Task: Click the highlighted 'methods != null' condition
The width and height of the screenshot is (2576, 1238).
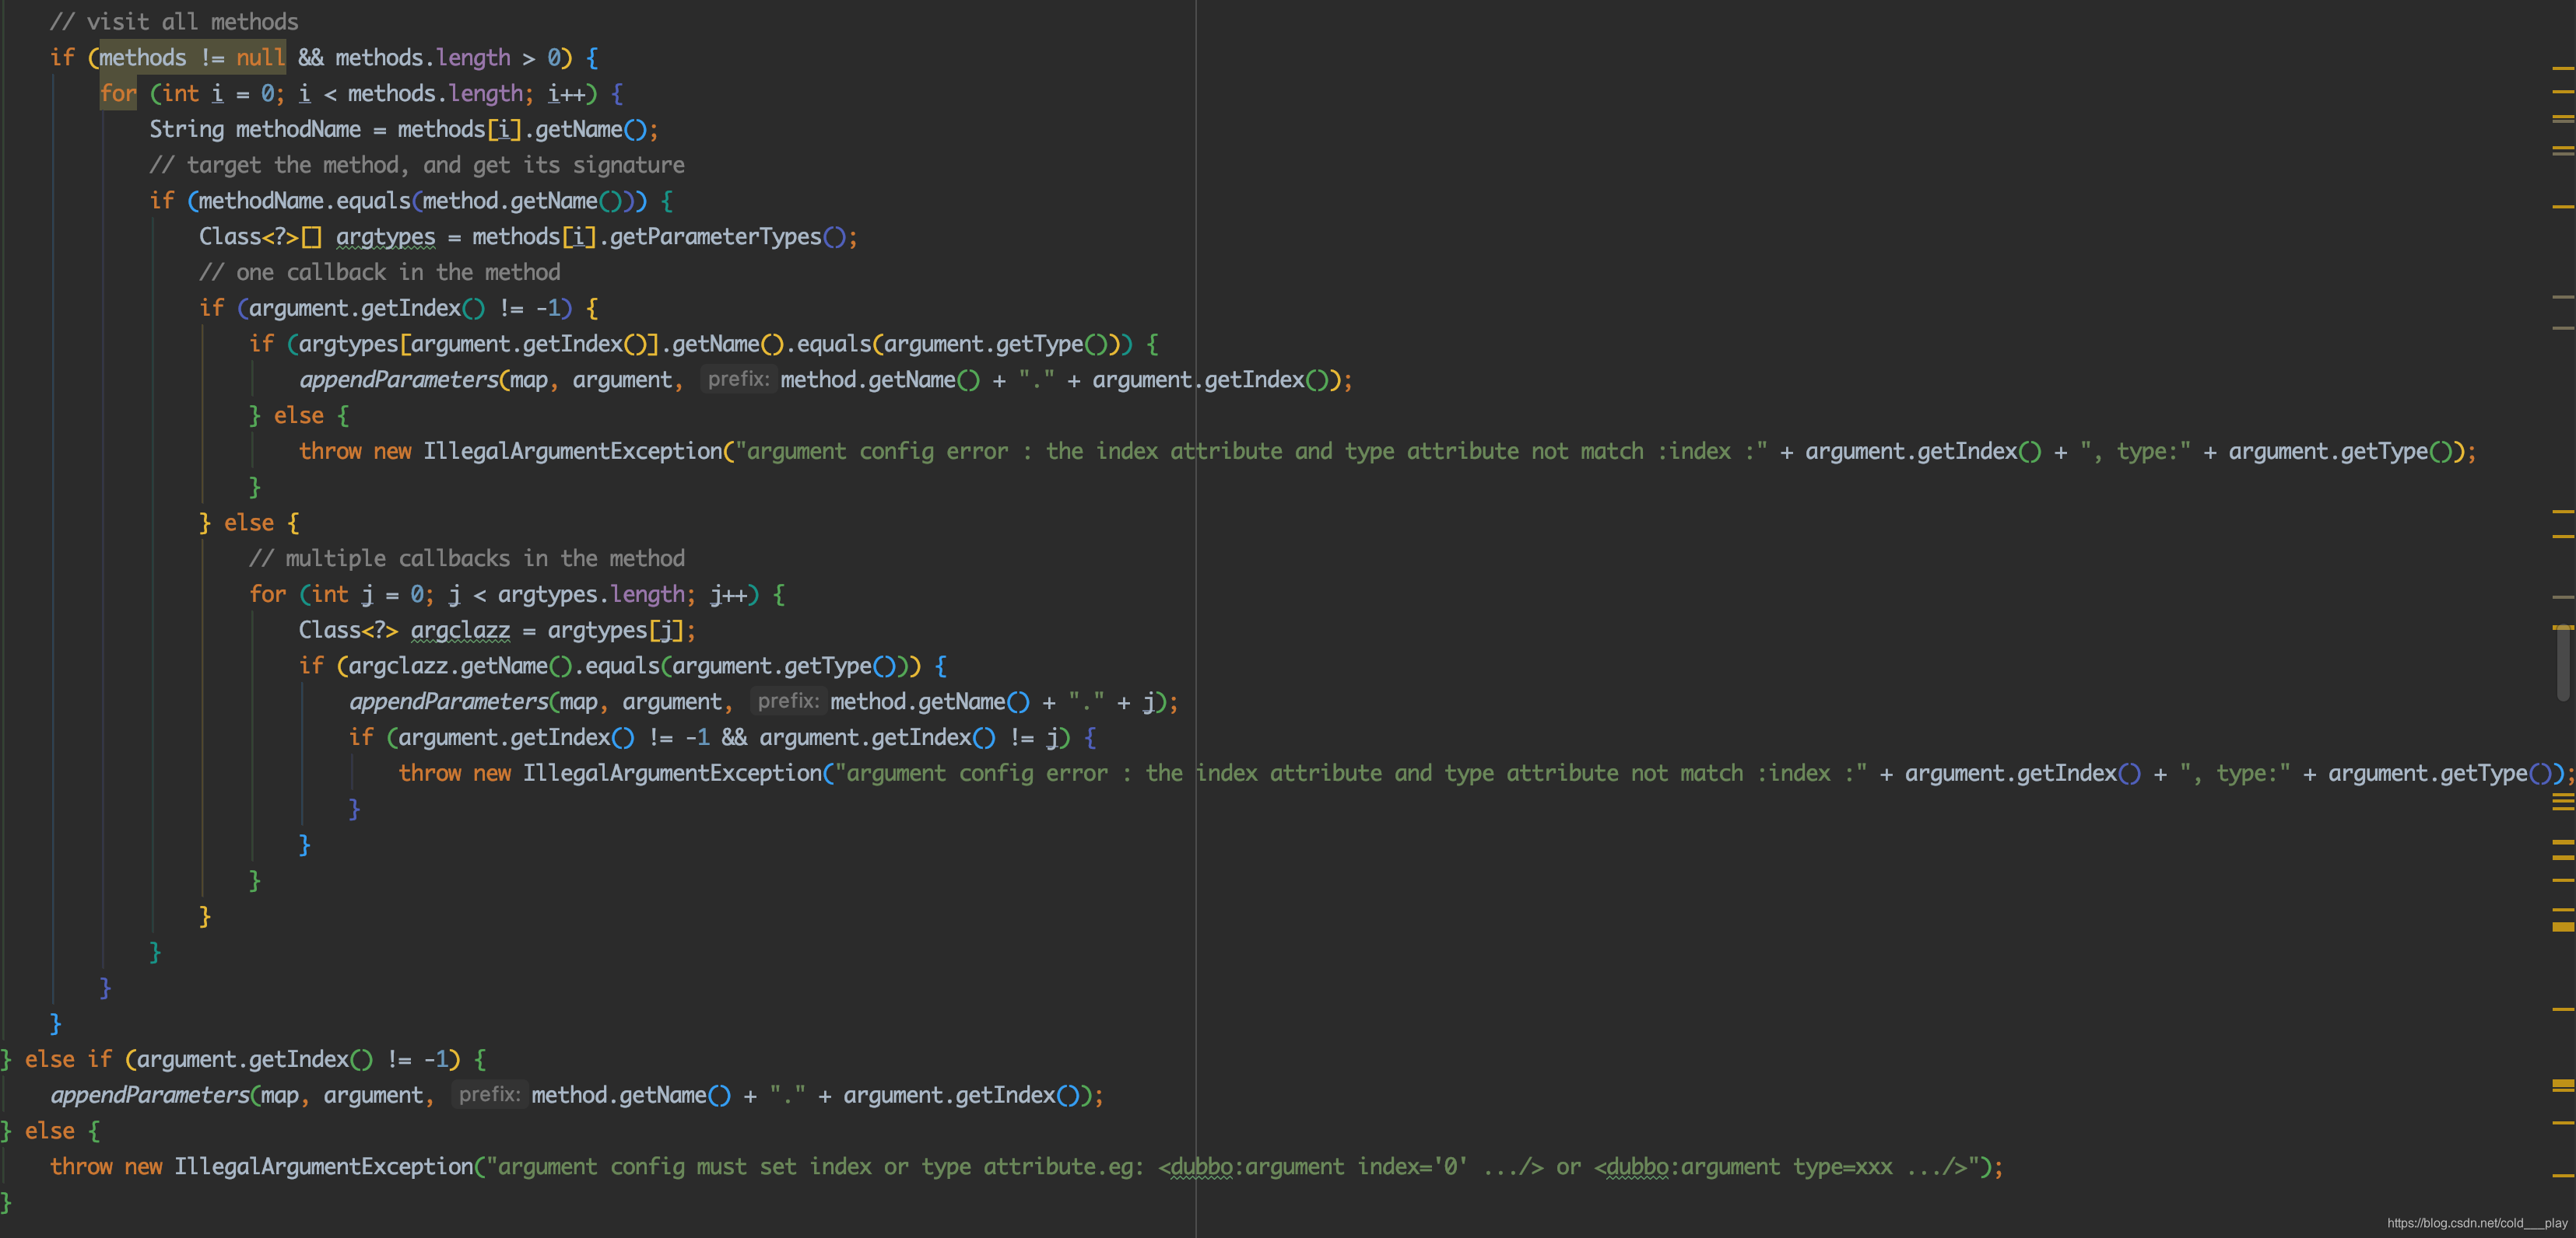Action: [192, 57]
